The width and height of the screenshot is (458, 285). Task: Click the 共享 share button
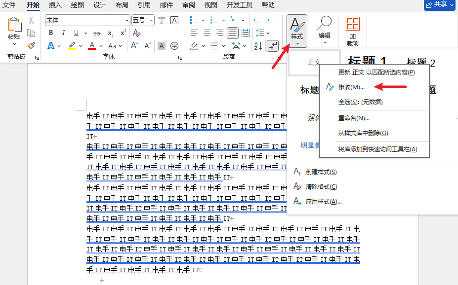click(439, 5)
